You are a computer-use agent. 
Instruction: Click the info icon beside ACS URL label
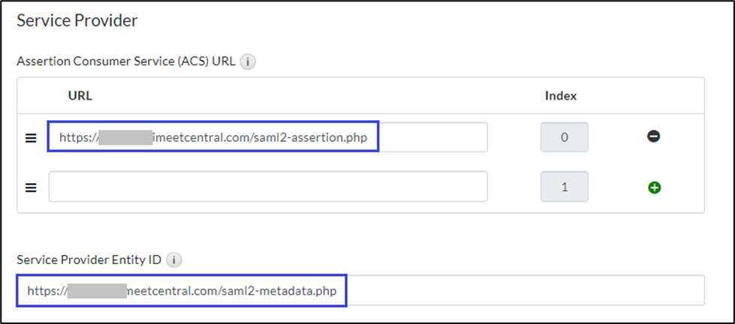(x=249, y=62)
